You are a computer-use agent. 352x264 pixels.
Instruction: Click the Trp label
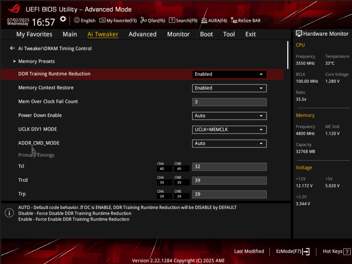[22, 194]
